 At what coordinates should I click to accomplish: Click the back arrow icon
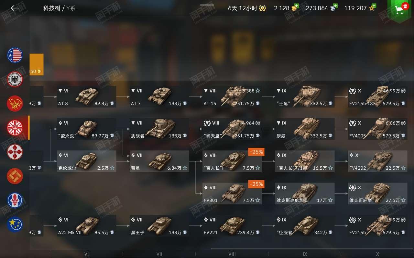pos(15,8)
